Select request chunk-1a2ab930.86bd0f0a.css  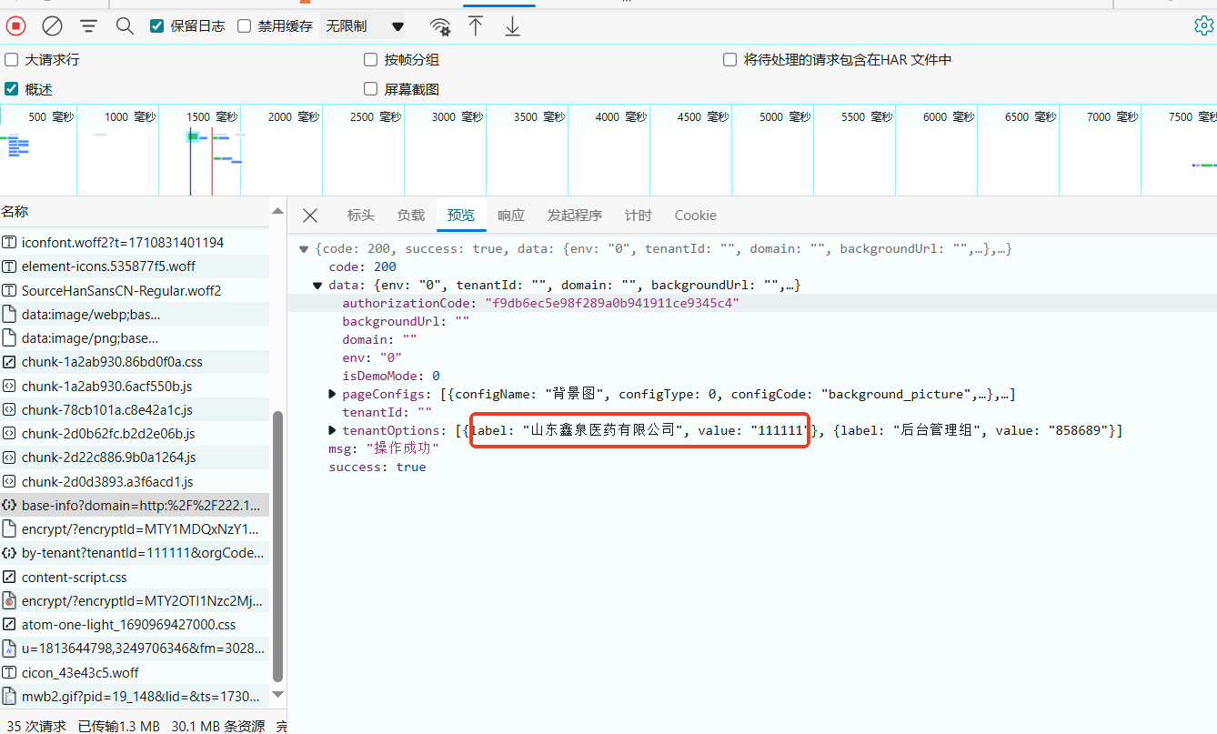135,362
